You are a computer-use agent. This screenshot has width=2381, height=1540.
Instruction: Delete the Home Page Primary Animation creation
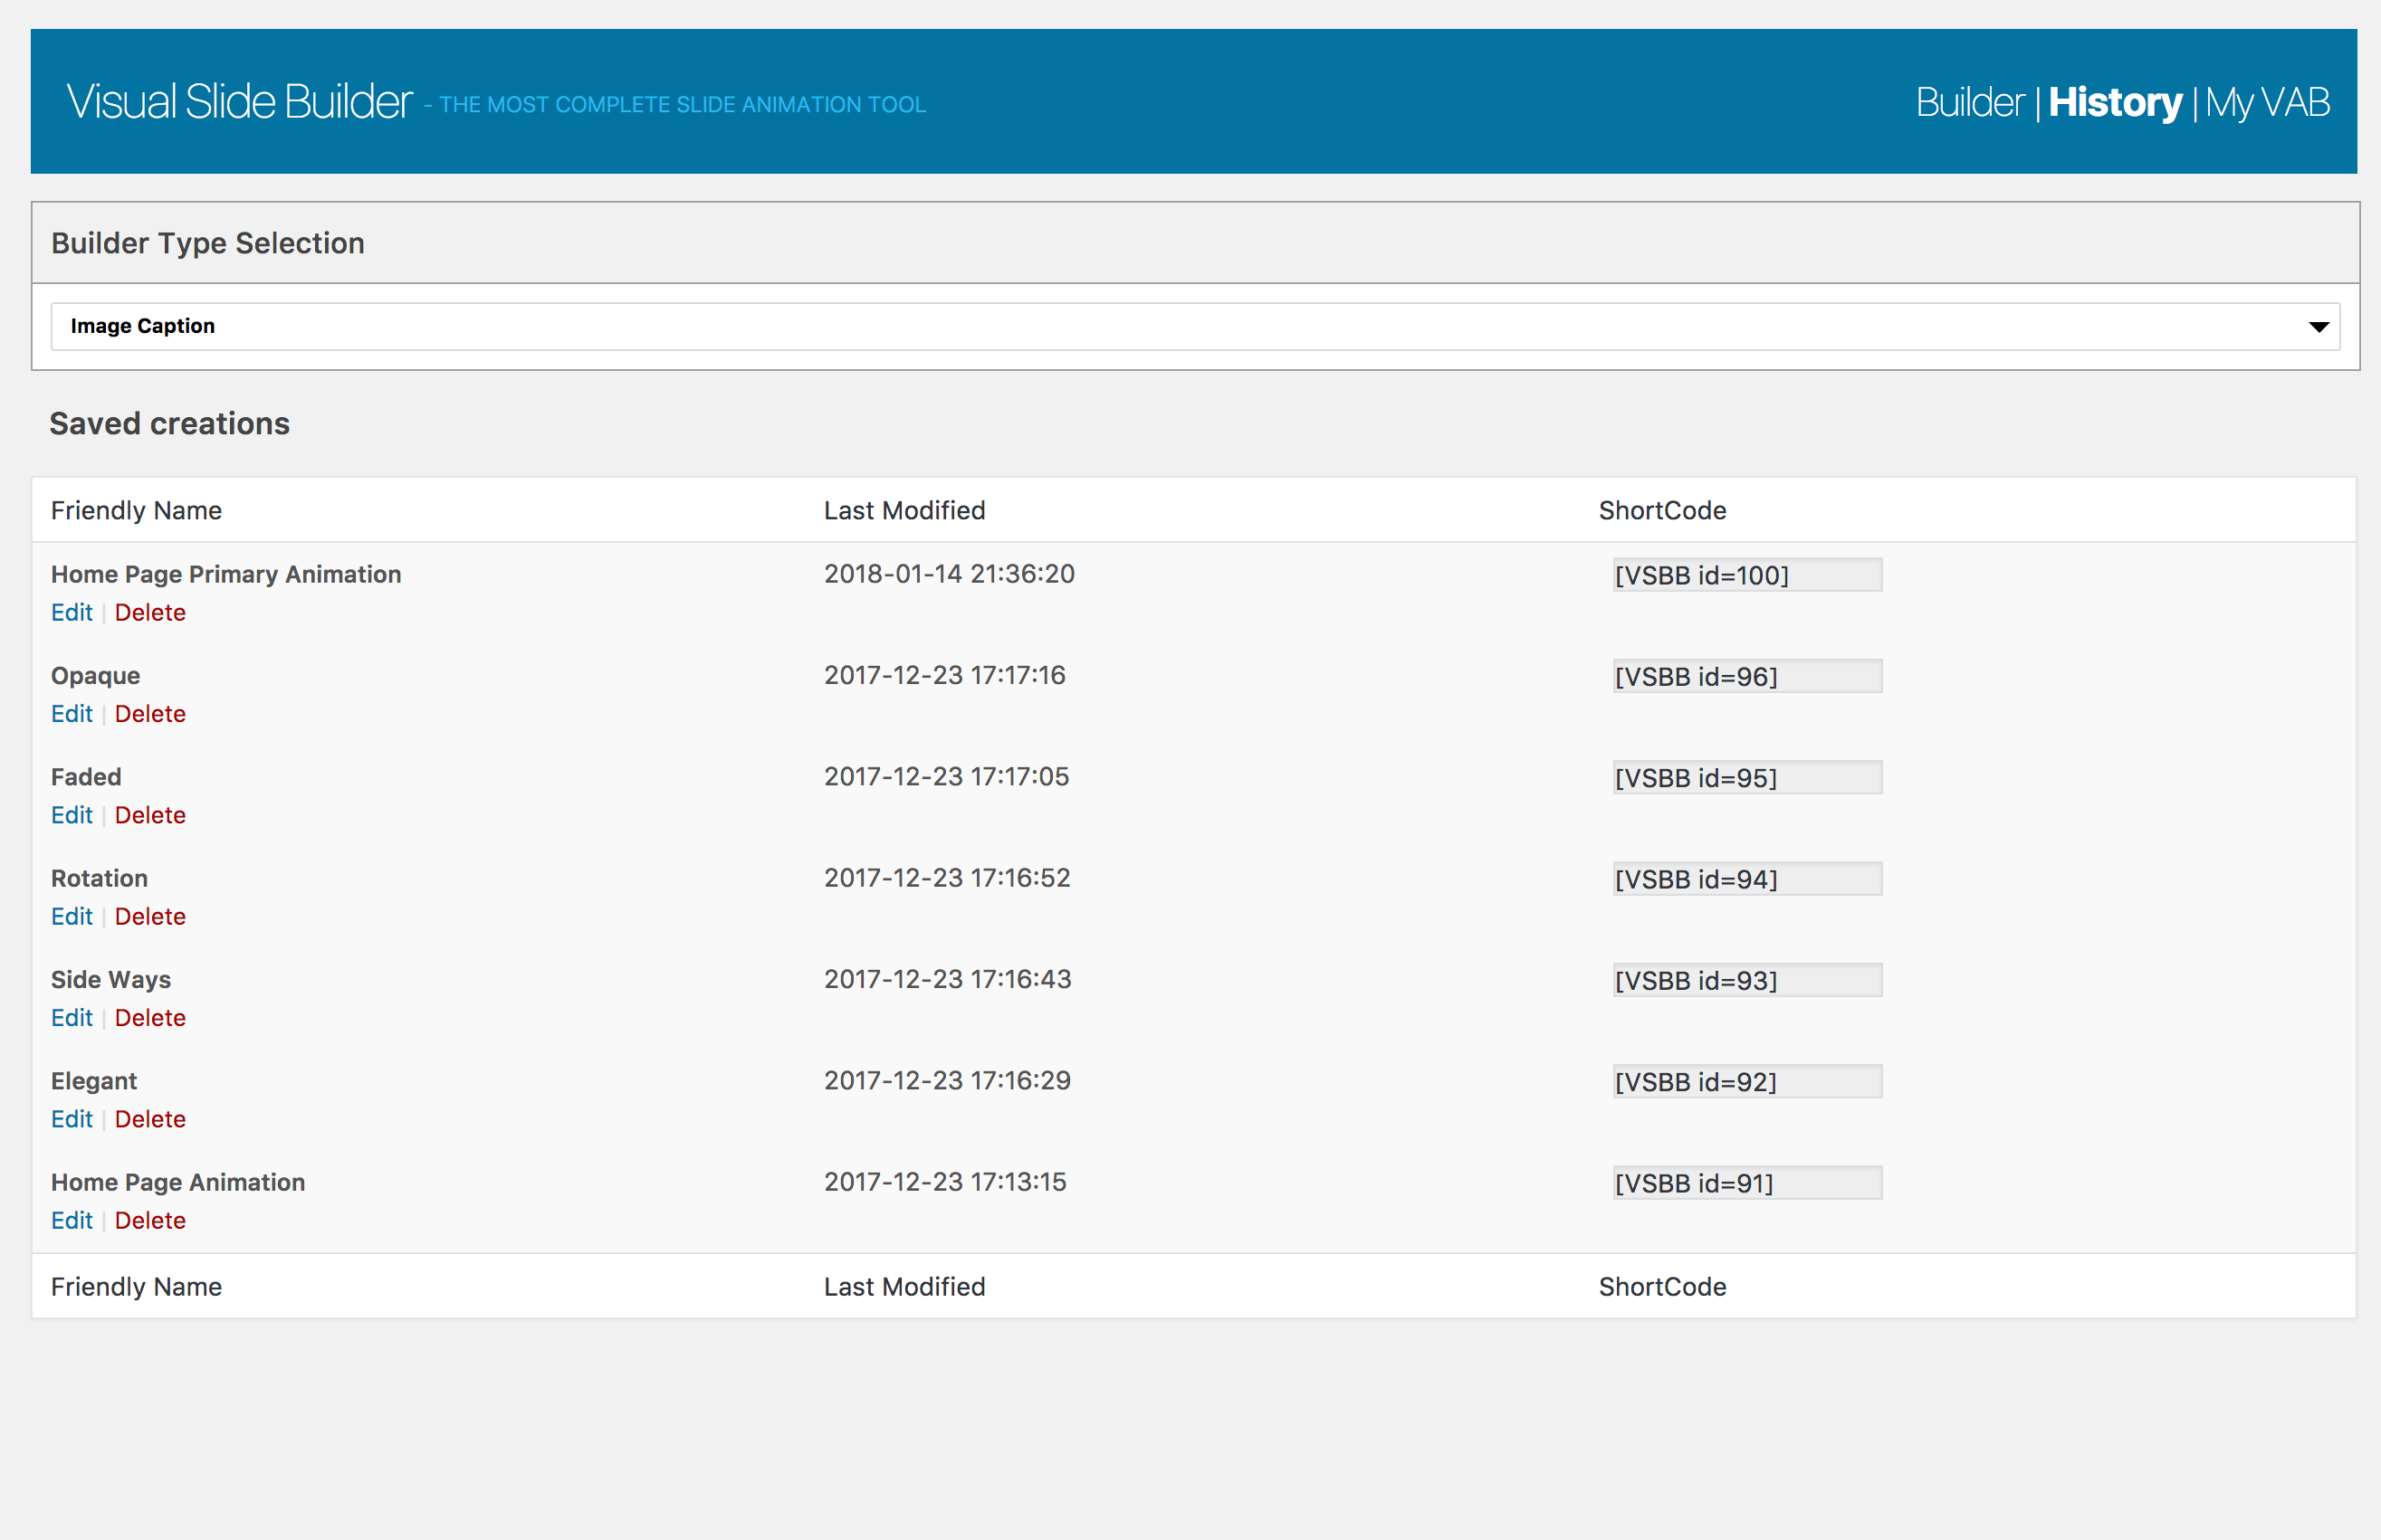(150, 612)
